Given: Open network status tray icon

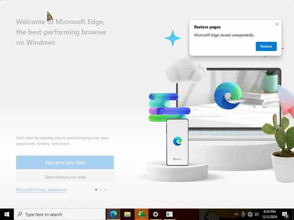Looking at the screenshot, I should click(x=250, y=214).
